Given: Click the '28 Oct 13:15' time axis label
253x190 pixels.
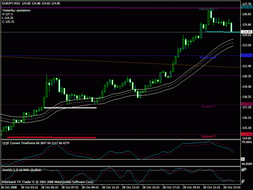Looking at the screenshot, I should (130, 188).
